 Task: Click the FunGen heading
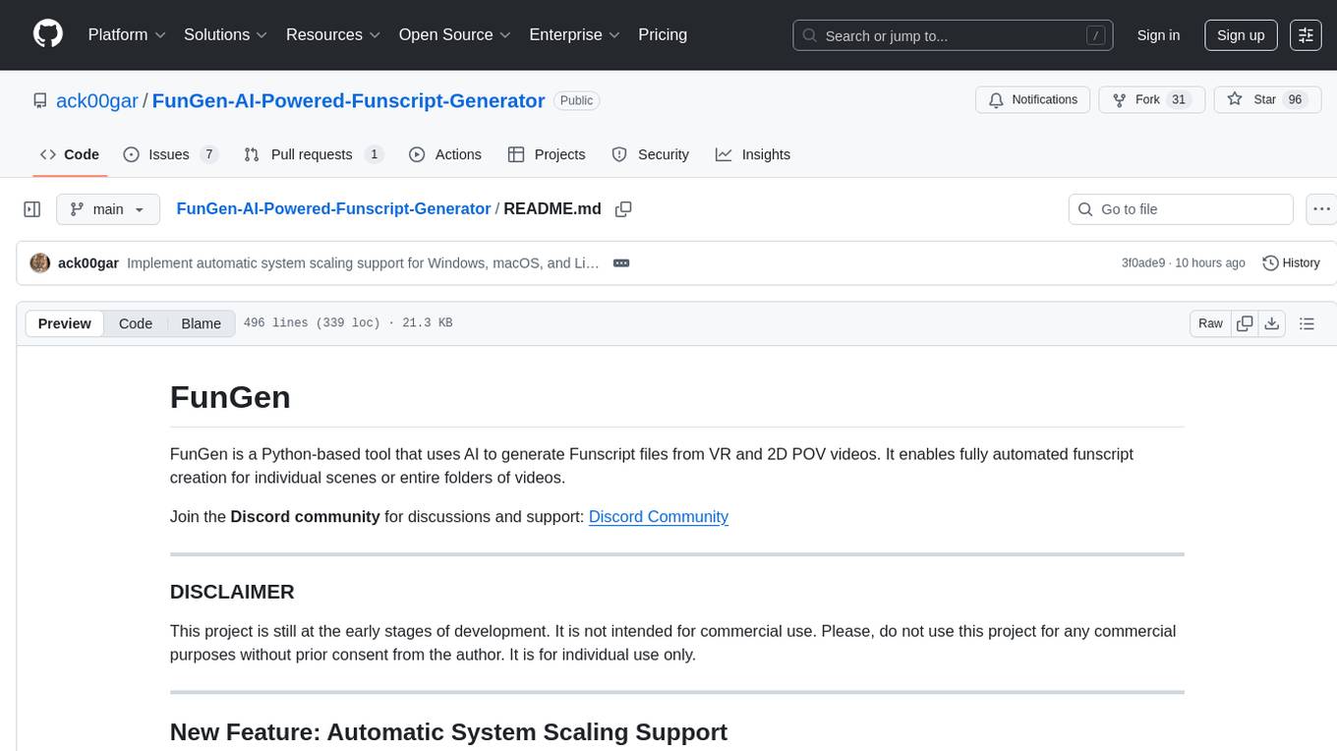coord(230,397)
